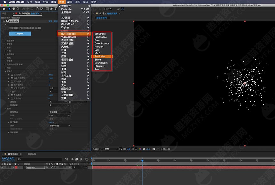
Task: Toggle fx switch for the Particular effect
Action: pyautogui.click(x=4, y=21)
